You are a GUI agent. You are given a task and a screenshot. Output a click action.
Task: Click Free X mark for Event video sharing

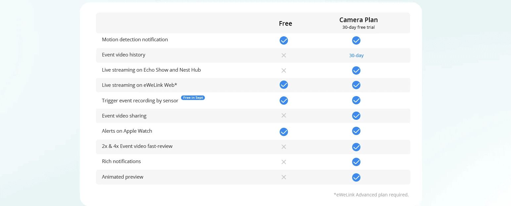[x=284, y=115]
